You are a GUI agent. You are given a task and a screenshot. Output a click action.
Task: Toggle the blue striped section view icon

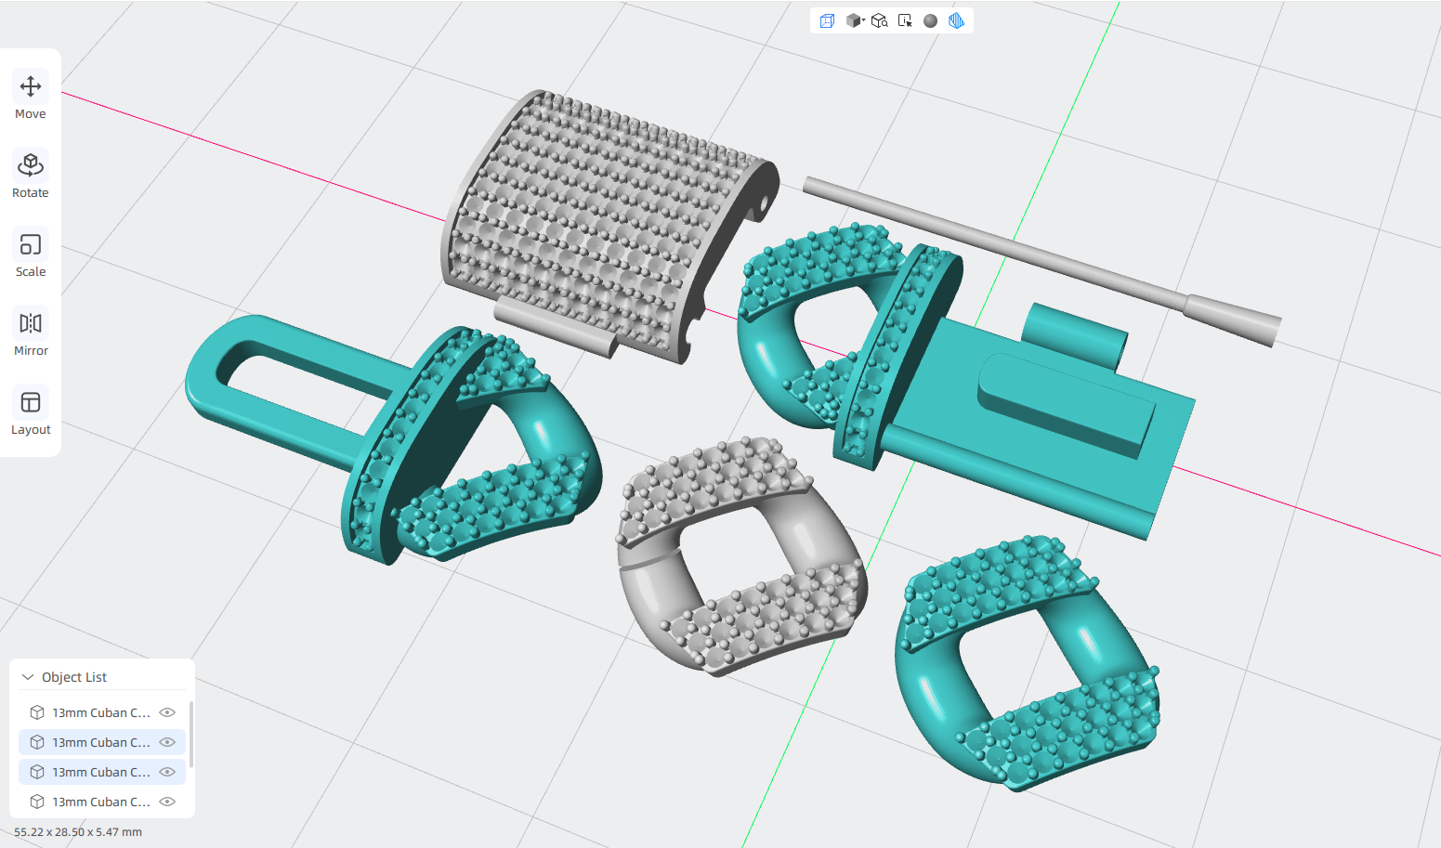pos(956,20)
